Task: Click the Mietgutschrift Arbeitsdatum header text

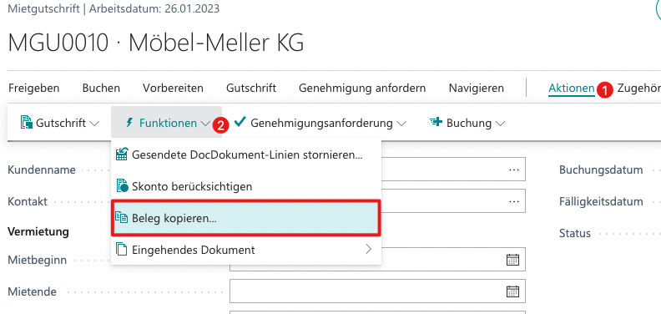Action: [114, 8]
